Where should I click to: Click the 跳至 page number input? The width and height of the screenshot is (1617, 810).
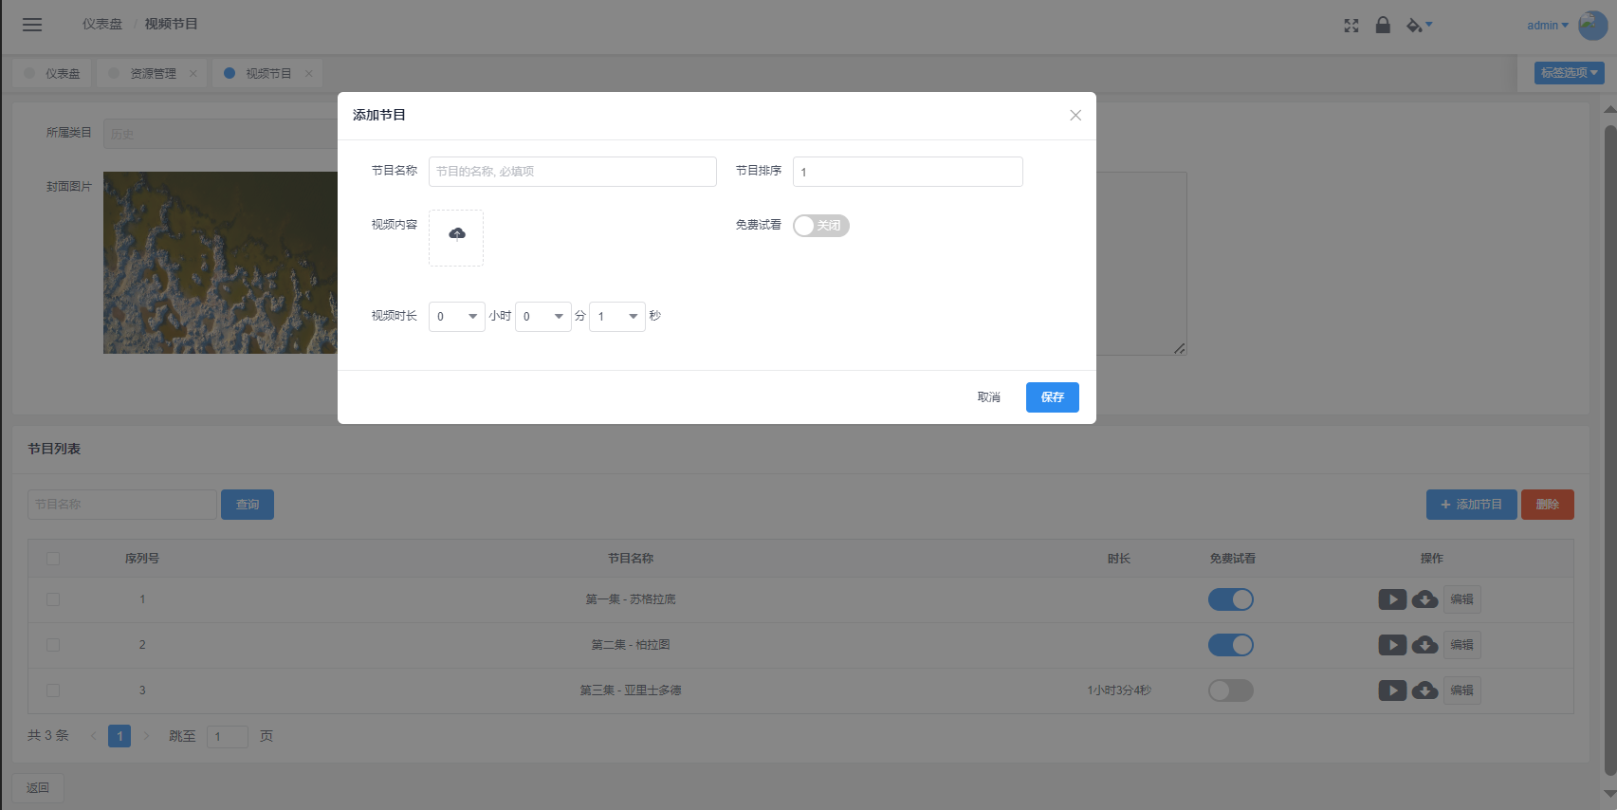(228, 737)
